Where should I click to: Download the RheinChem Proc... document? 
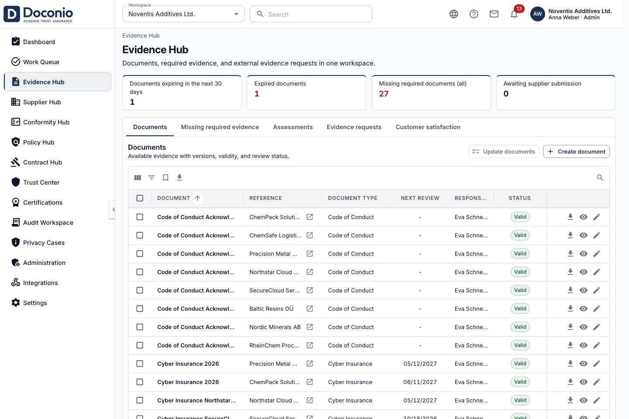[570, 345]
